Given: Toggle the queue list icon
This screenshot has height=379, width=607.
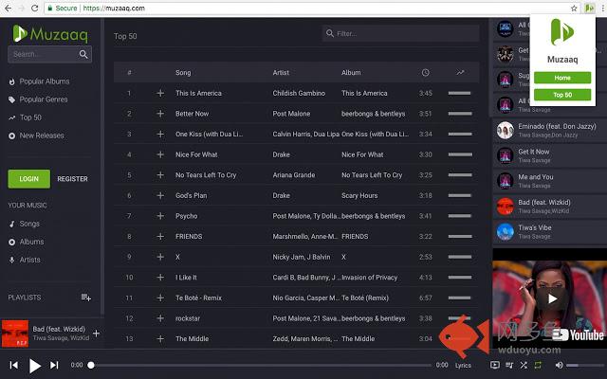Looking at the screenshot, I should 509,365.
